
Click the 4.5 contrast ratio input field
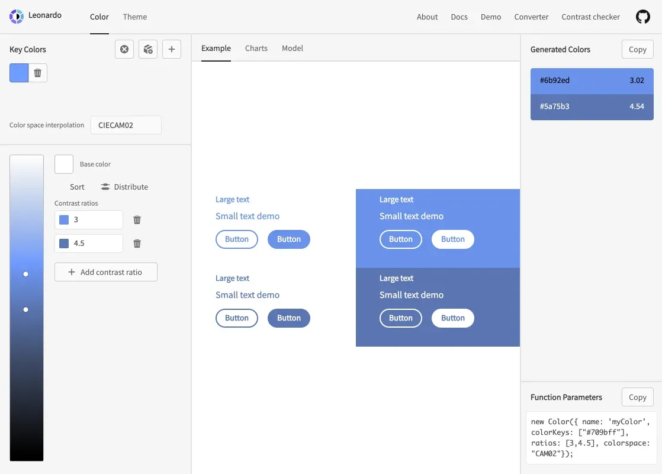click(x=96, y=244)
